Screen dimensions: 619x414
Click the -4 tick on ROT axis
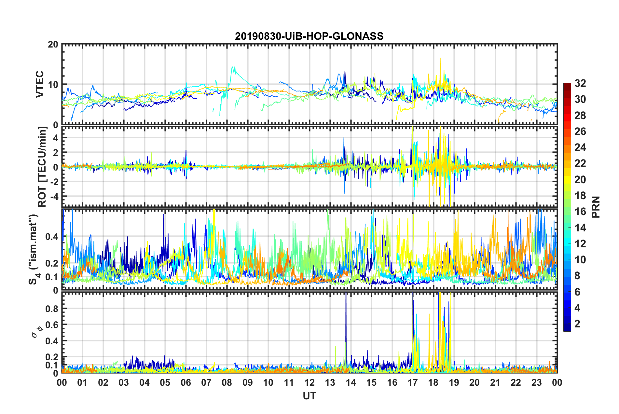pos(54,196)
